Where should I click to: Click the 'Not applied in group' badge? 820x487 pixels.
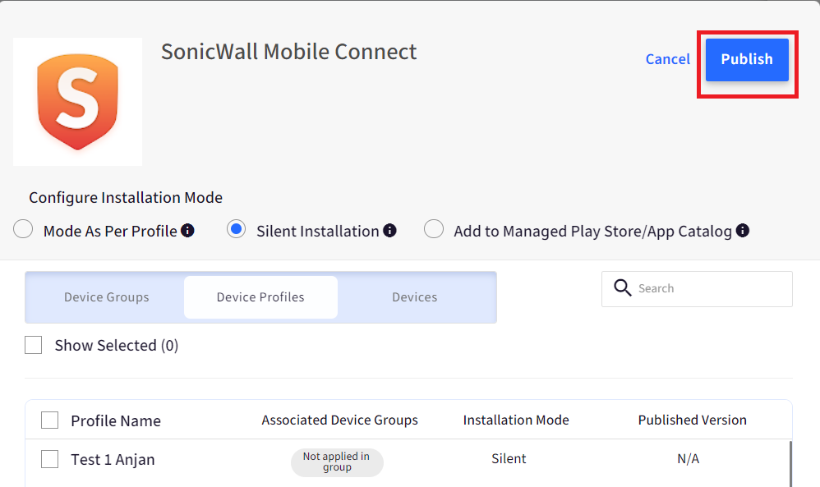click(337, 462)
